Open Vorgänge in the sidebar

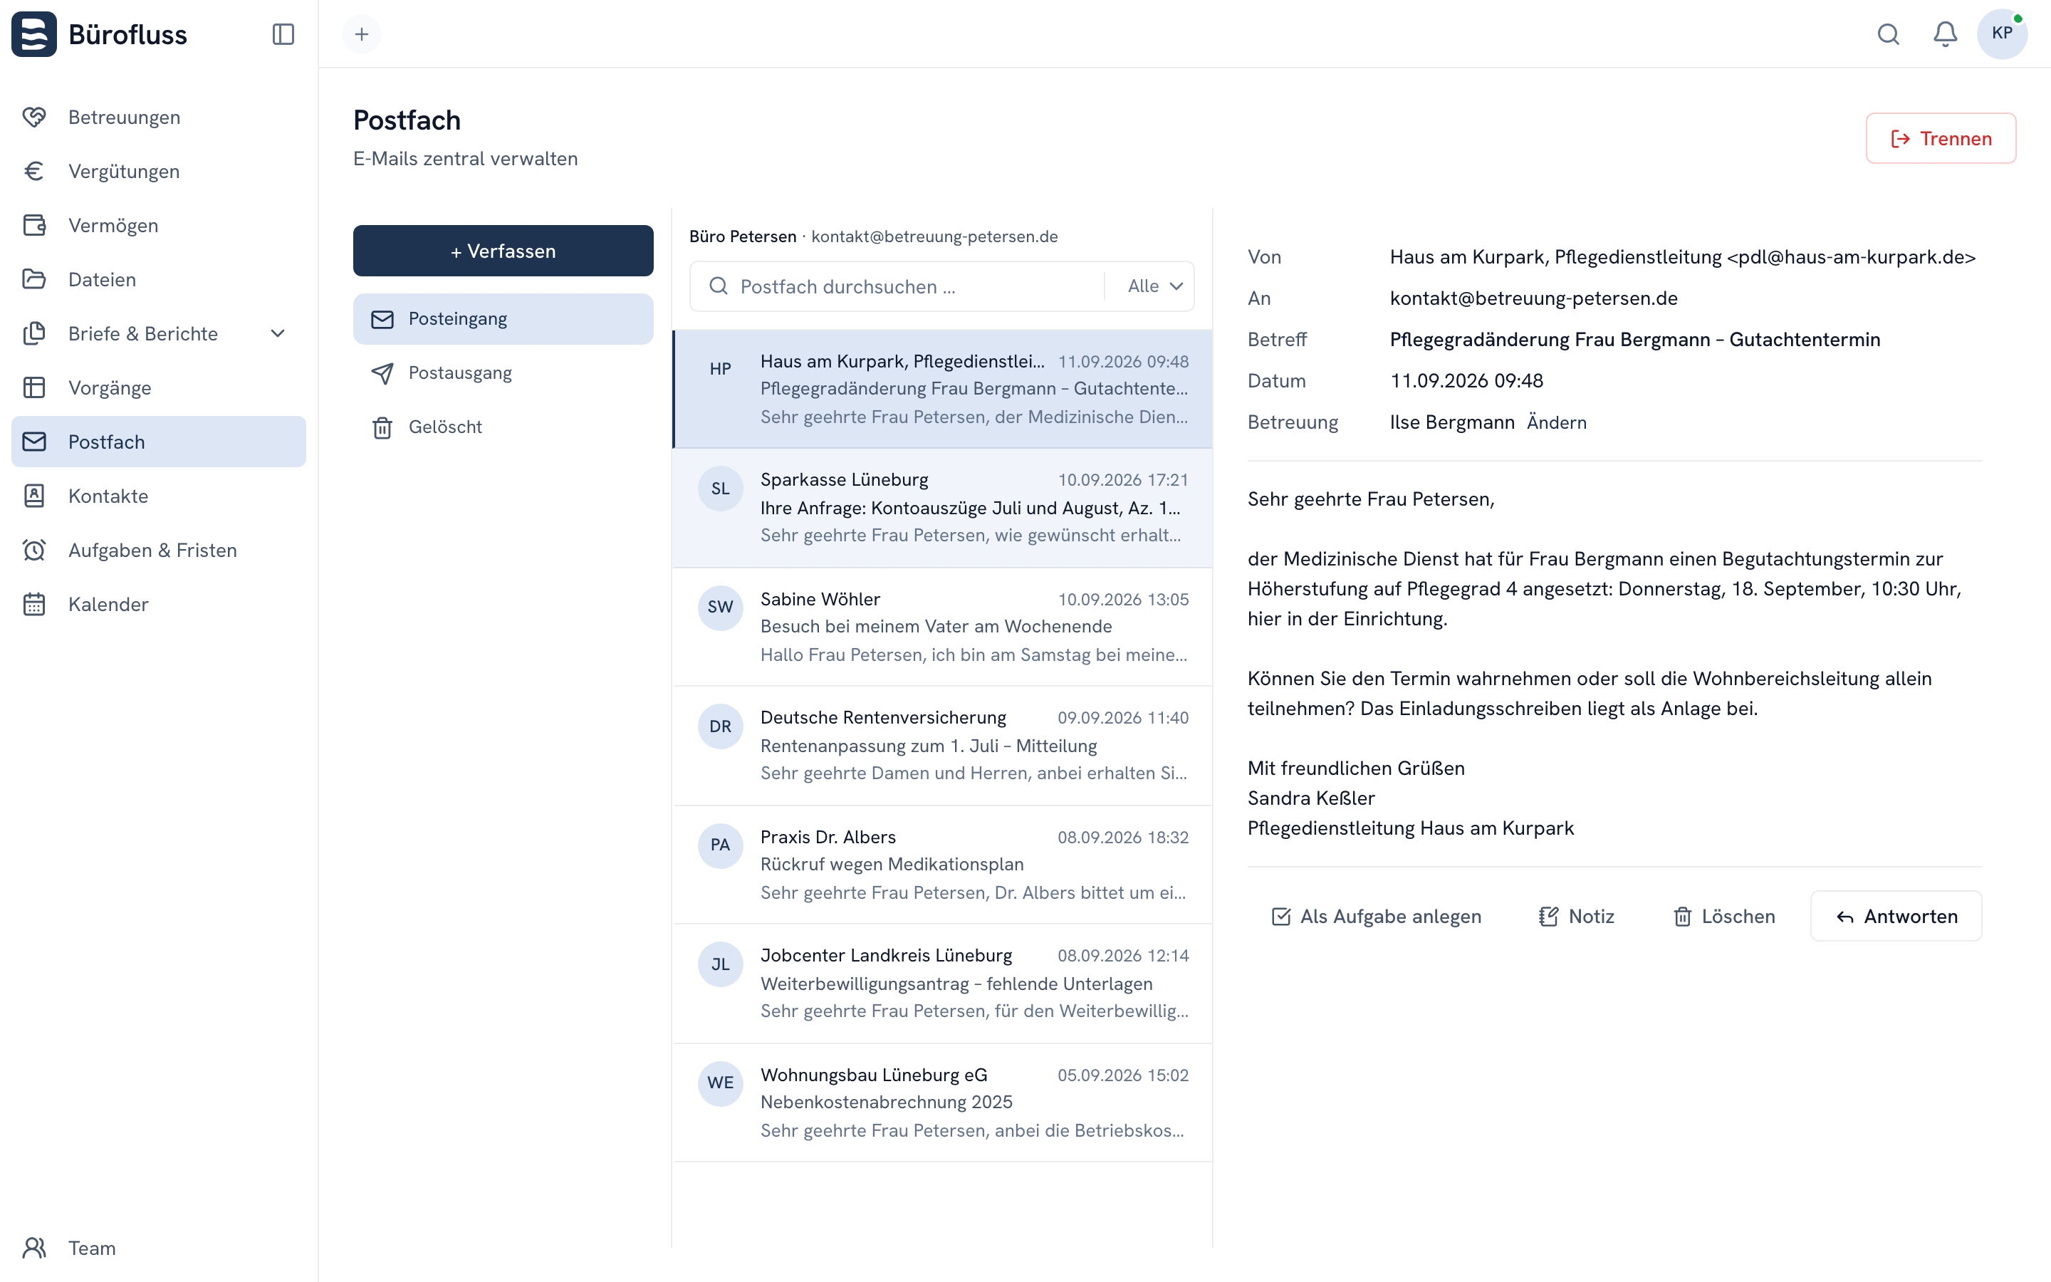pyautogui.click(x=159, y=387)
